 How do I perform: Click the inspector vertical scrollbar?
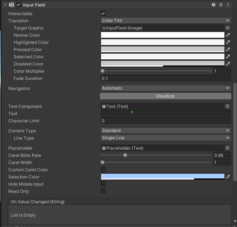tap(235, 132)
